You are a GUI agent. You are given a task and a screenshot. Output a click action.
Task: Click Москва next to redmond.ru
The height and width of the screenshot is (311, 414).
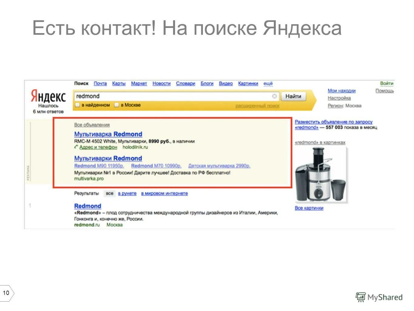click(114, 225)
